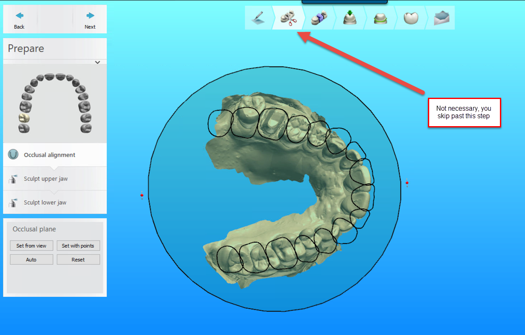Select the Administration step icon in workflow bar
Screen dimensions: 525x335
[258, 18]
